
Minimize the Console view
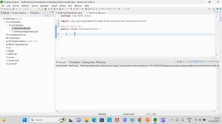(215, 62)
